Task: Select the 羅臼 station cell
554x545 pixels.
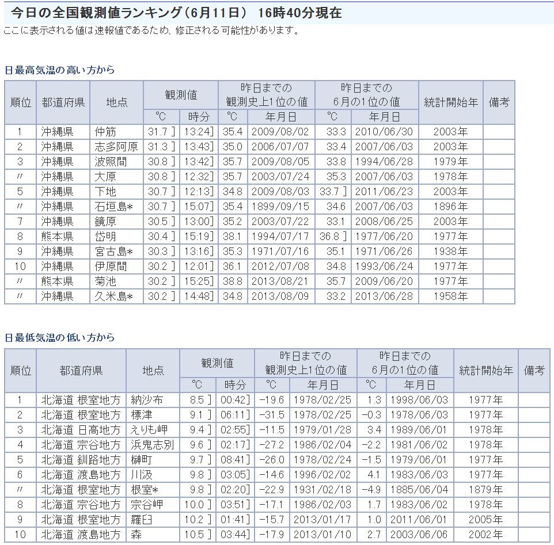Action: (x=142, y=520)
